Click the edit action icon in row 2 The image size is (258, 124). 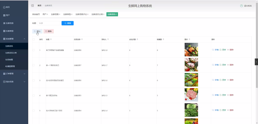pyautogui.click(x=220, y=65)
